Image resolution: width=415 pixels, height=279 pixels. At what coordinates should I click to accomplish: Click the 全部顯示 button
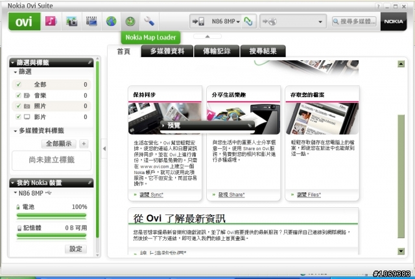coord(59,144)
